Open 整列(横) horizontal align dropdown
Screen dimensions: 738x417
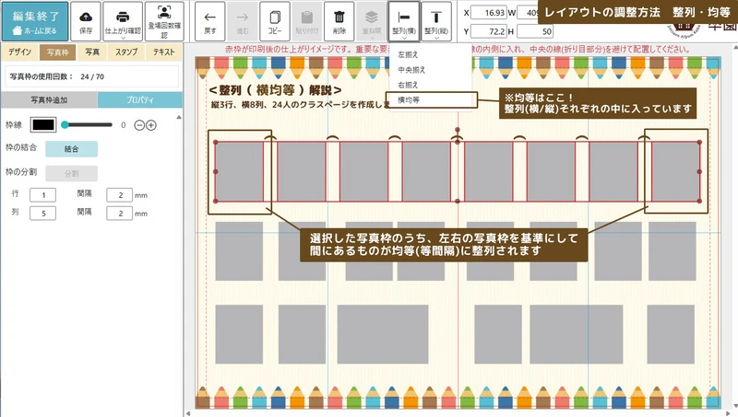[x=404, y=21]
